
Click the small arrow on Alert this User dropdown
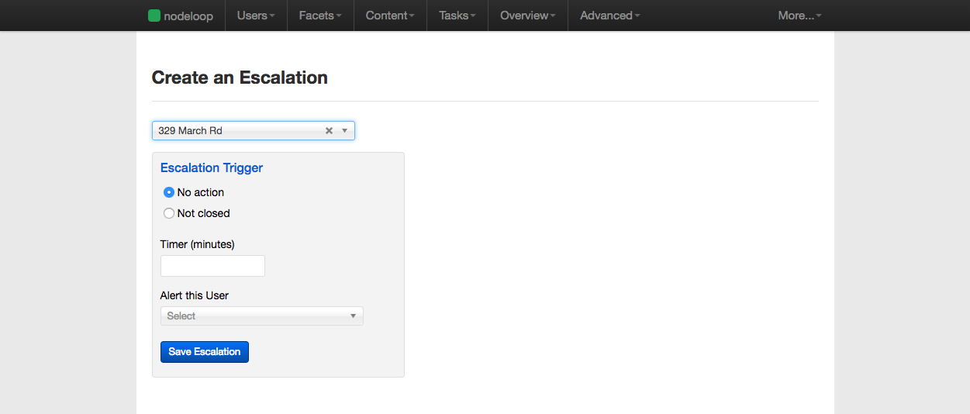tap(353, 316)
